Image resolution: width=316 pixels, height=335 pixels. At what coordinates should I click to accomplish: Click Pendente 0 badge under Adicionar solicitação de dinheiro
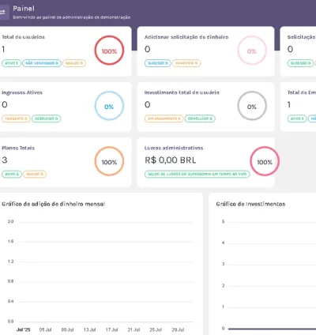[x=186, y=63]
